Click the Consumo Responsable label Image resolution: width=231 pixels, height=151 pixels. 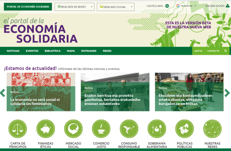129,145
